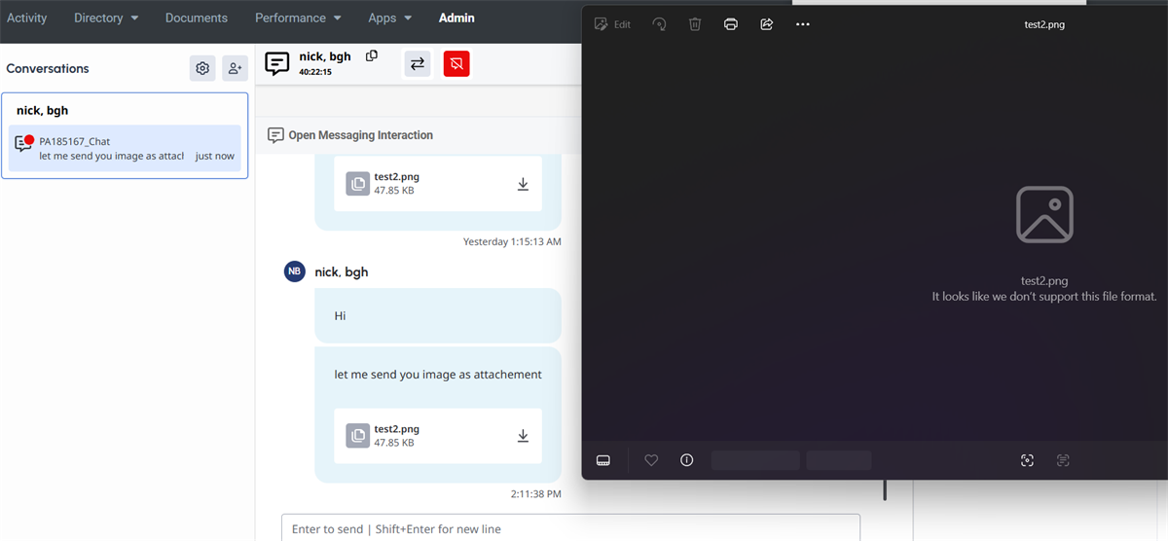1168x541 pixels.
Task: Expand the Performance dropdown
Action: tap(298, 18)
